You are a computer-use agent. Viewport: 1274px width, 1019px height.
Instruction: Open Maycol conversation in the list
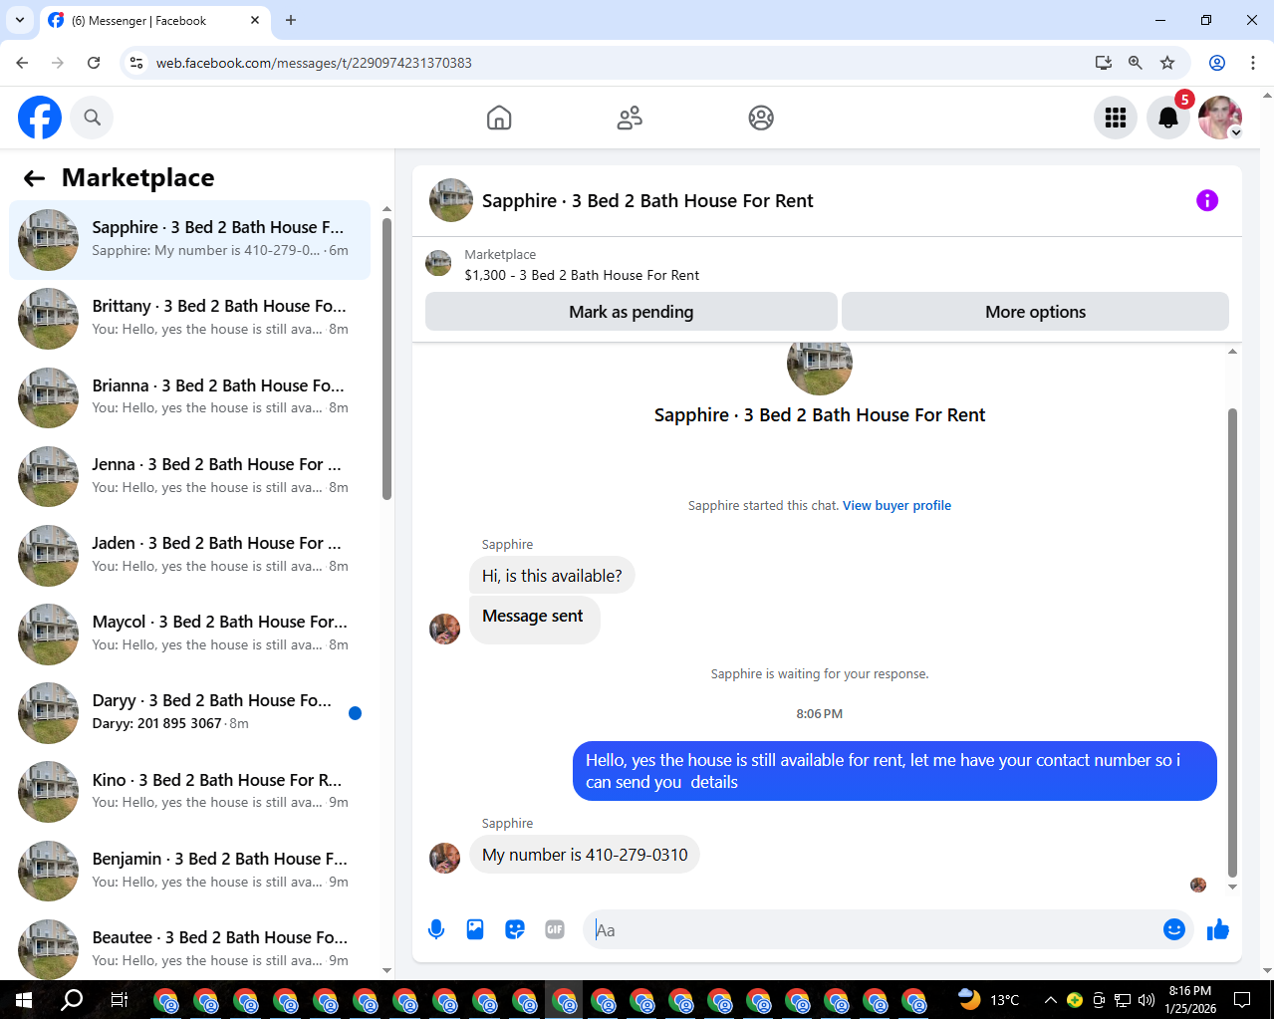click(x=189, y=634)
